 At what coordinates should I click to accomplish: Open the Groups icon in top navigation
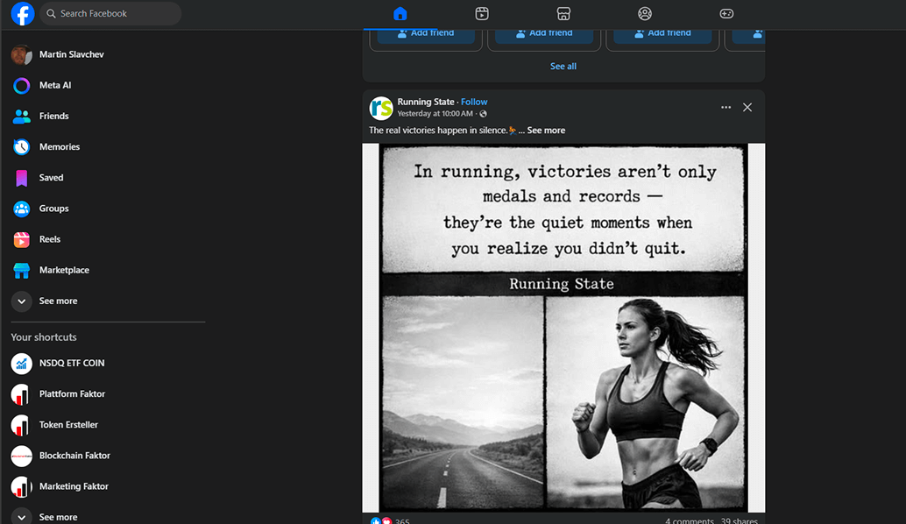(645, 14)
